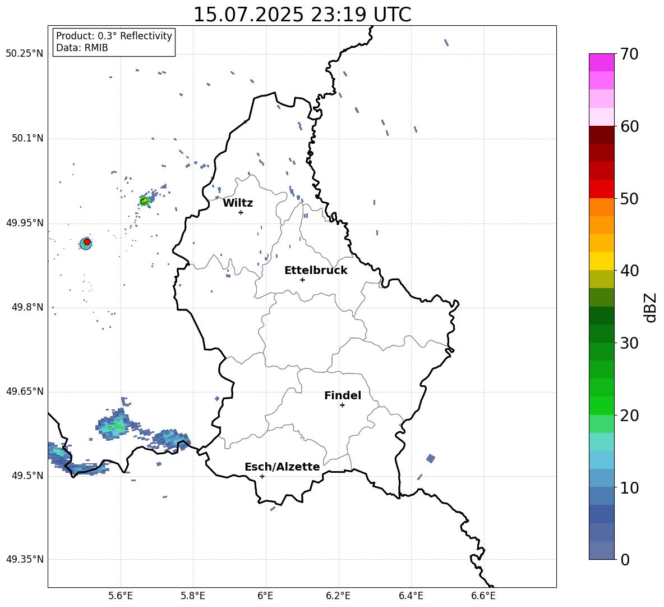The image size is (664, 607).
Task: Click the title "15.07.2025 23:19 UTC"
Action: click(x=302, y=15)
